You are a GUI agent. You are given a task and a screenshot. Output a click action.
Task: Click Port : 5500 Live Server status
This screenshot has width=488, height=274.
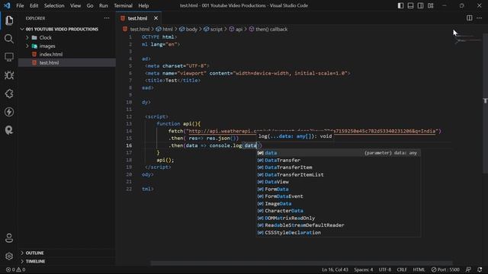pyautogui.click(x=445, y=269)
